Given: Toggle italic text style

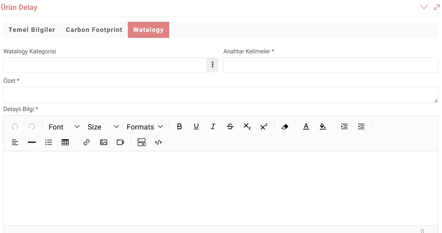Looking at the screenshot, I should 213,127.
